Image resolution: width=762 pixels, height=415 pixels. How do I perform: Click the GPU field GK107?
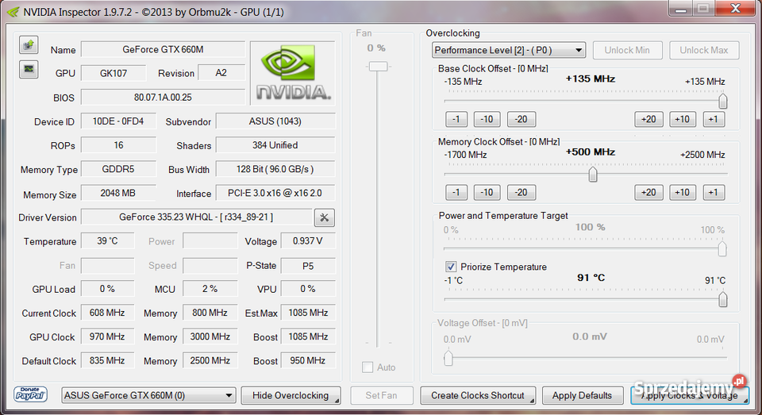pyautogui.click(x=114, y=73)
